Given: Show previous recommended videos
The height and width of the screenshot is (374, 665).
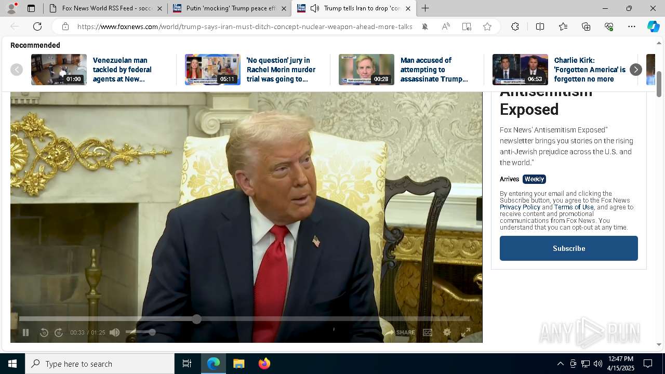Looking at the screenshot, I should 17,70.
